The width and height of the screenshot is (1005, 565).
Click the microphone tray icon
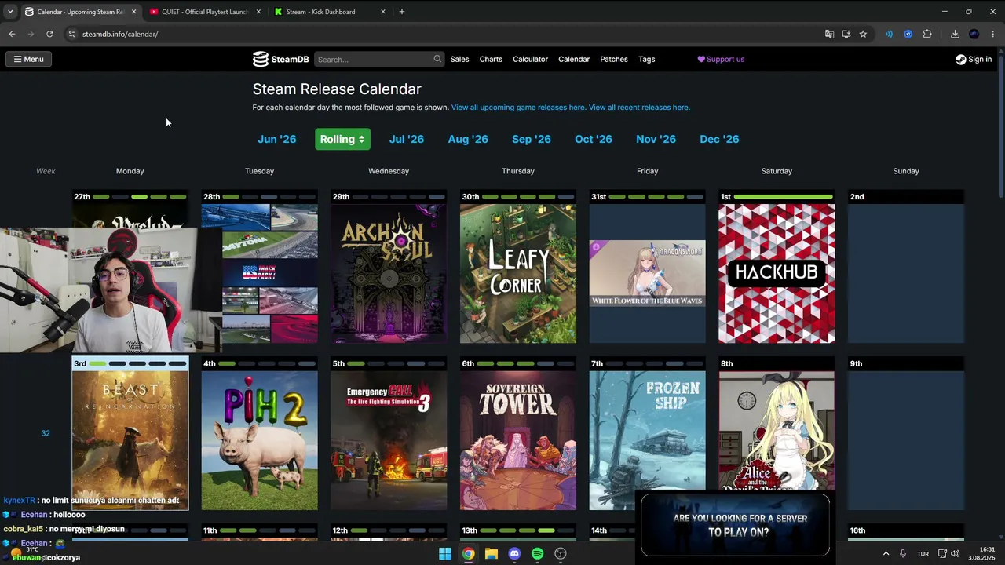903,553
